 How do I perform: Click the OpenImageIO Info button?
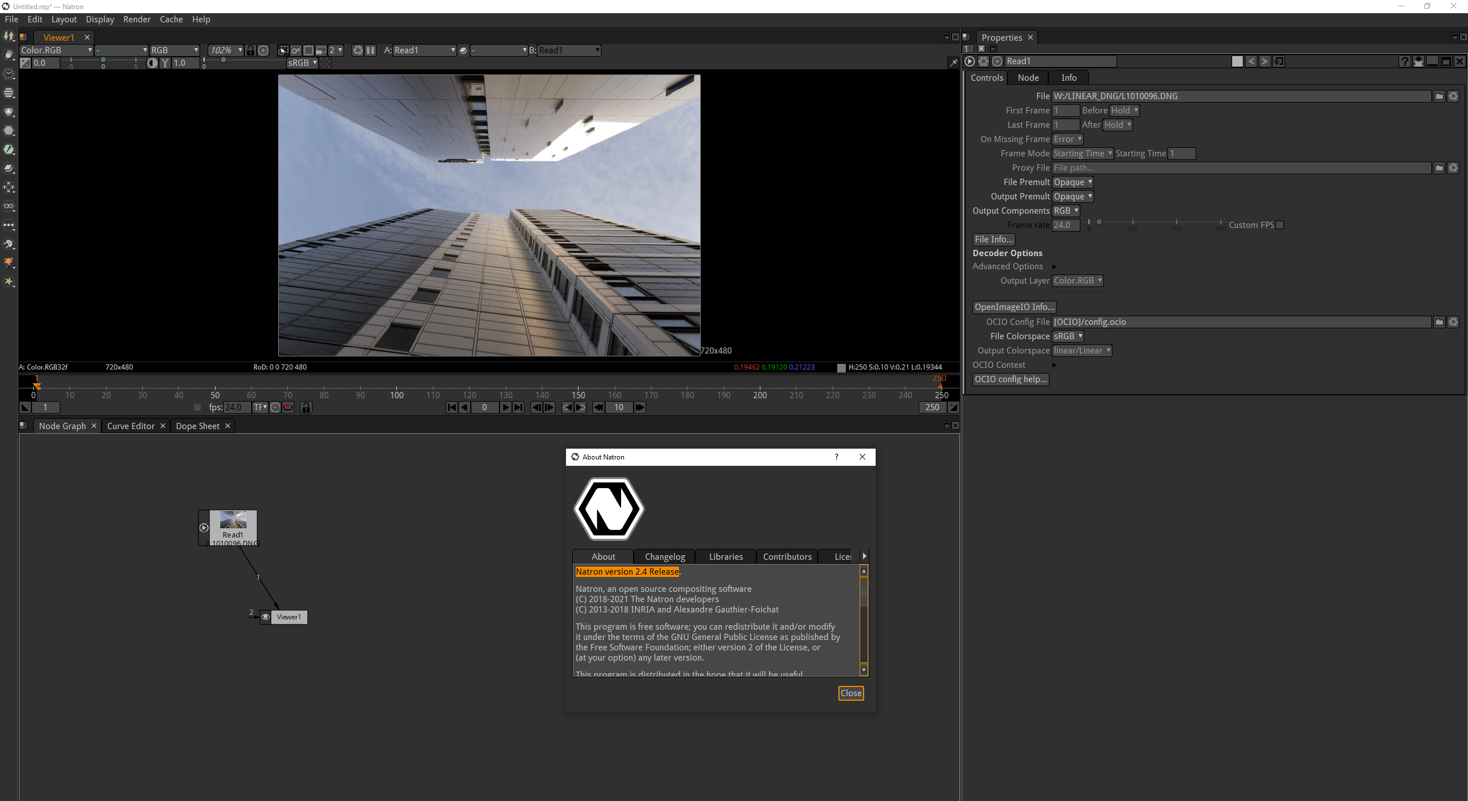[1014, 307]
